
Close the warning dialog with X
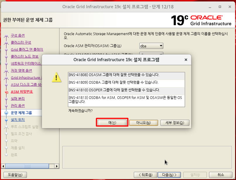(x=186, y=60)
